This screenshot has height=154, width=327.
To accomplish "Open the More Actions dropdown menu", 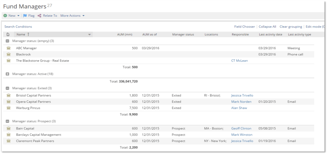I will pyautogui.click(x=72, y=16).
